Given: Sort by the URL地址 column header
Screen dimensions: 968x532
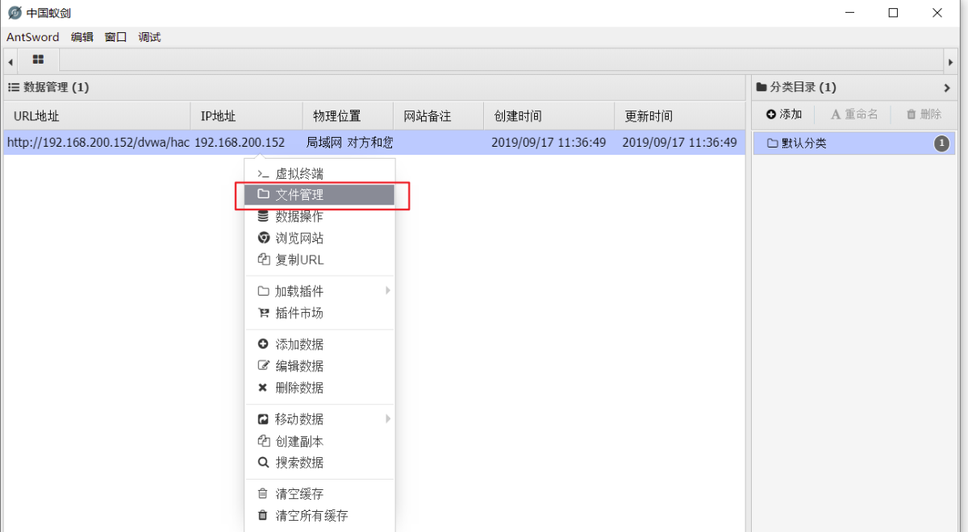Looking at the screenshot, I should [x=97, y=116].
